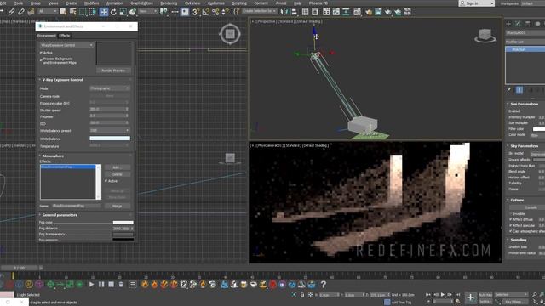The width and height of the screenshot is (545, 306).
Task: Click the ViewCube in the Perspective viewport
Action: (485, 36)
